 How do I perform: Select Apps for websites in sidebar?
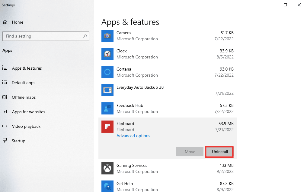(28, 112)
